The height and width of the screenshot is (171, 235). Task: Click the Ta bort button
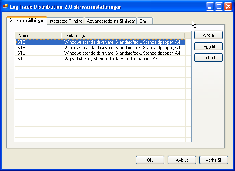(208, 58)
